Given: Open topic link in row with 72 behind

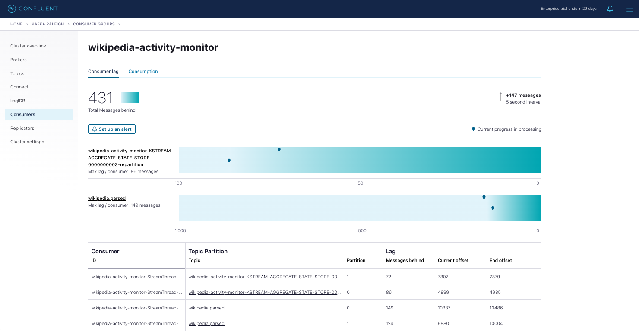Looking at the screenshot, I should [x=265, y=277].
